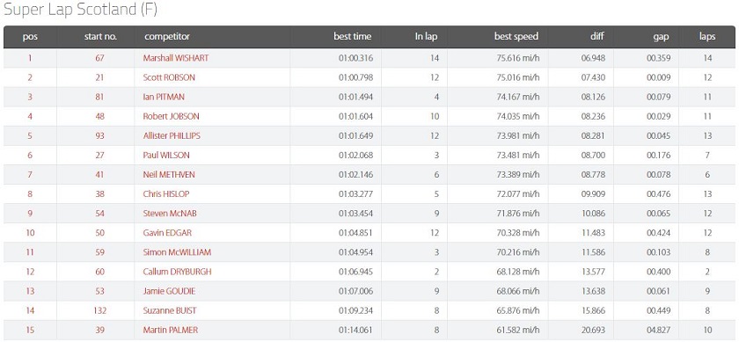This screenshot has width=739, height=342.
Task: Sort the table by the pos column
Action: [x=30, y=36]
